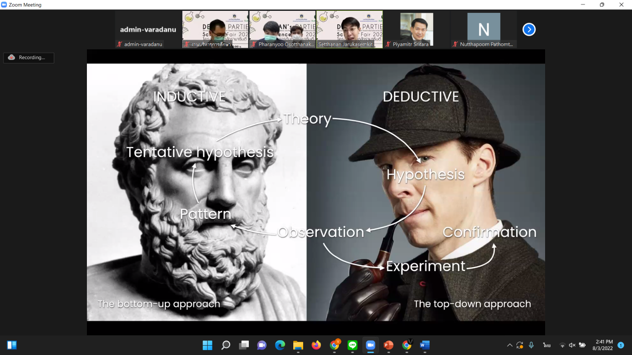
Task: Select the Piyamitr Sritara video tile
Action: 417,30
